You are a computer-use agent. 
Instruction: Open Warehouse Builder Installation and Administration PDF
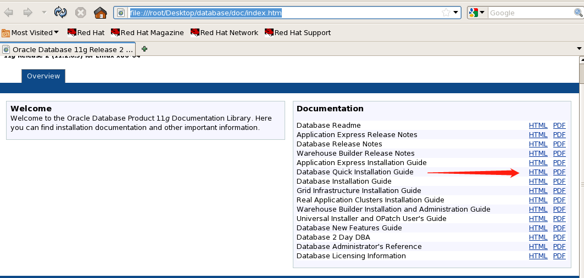(x=559, y=209)
